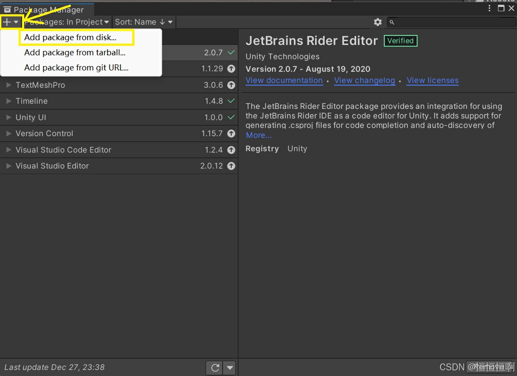This screenshot has height=376, width=517.
Task: Click update arrow icon for Version Control
Action: 231,134
